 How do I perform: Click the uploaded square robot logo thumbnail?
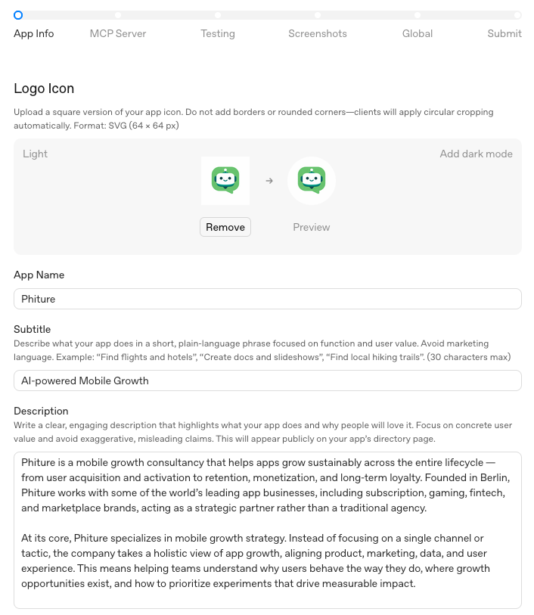pos(225,181)
